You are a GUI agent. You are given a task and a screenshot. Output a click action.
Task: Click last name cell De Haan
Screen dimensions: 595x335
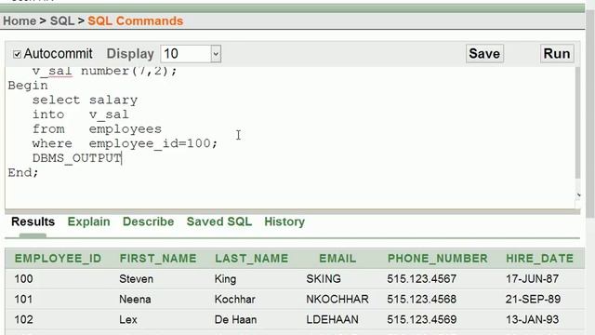point(235,319)
